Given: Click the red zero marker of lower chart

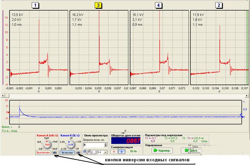Looking at the screenshot, I should click(8, 112).
